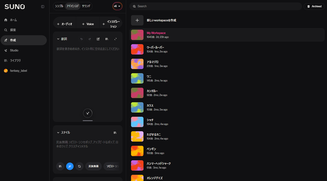Select the サウンド mode toggle
The image size is (327, 181).
point(86,6)
